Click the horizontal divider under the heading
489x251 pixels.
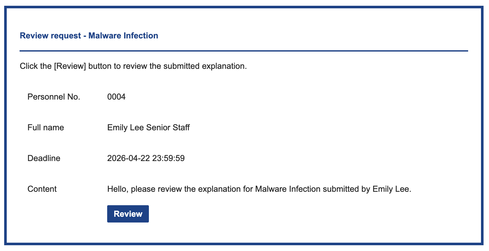click(x=244, y=50)
